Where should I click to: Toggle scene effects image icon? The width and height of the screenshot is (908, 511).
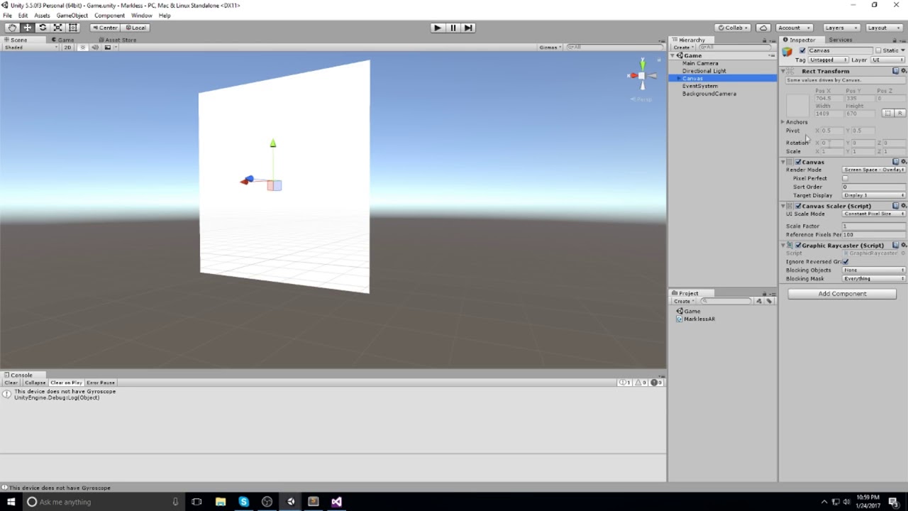(x=108, y=48)
